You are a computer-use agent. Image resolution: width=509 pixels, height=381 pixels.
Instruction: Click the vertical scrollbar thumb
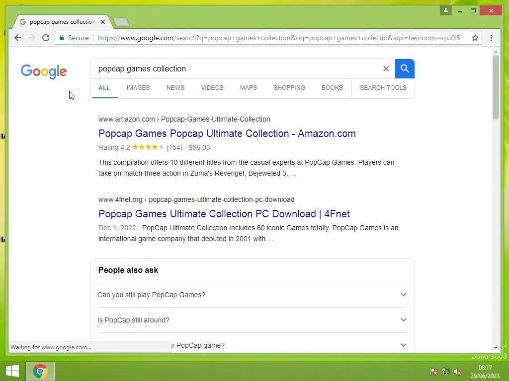coord(496,87)
